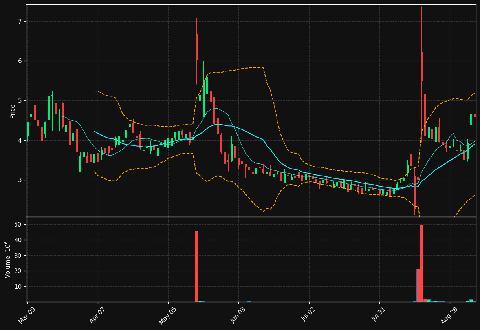Click the Price axis title

[x=13, y=111]
